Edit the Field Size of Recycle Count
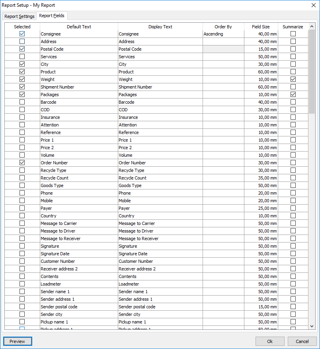 pos(261,178)
